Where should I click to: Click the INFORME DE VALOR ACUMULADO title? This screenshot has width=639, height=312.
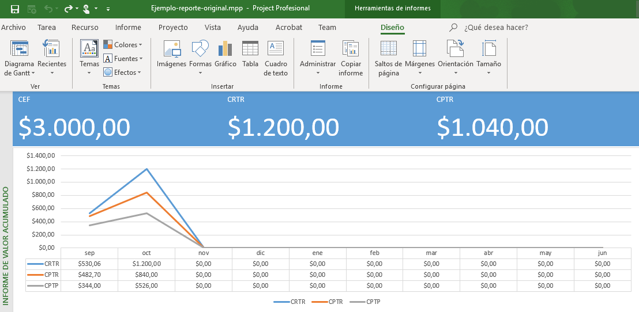coord(6,246)
